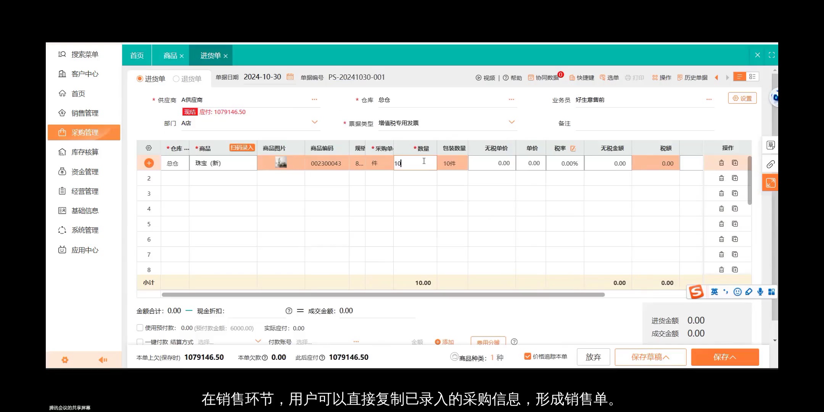The width and height of the screenshot is (824, 412).
Task: Click the product image thumbnail
Action: [x=281, y=163]
